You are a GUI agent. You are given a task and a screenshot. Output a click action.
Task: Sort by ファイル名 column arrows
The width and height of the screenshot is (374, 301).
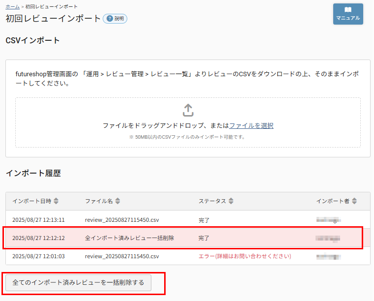(117, 201)
